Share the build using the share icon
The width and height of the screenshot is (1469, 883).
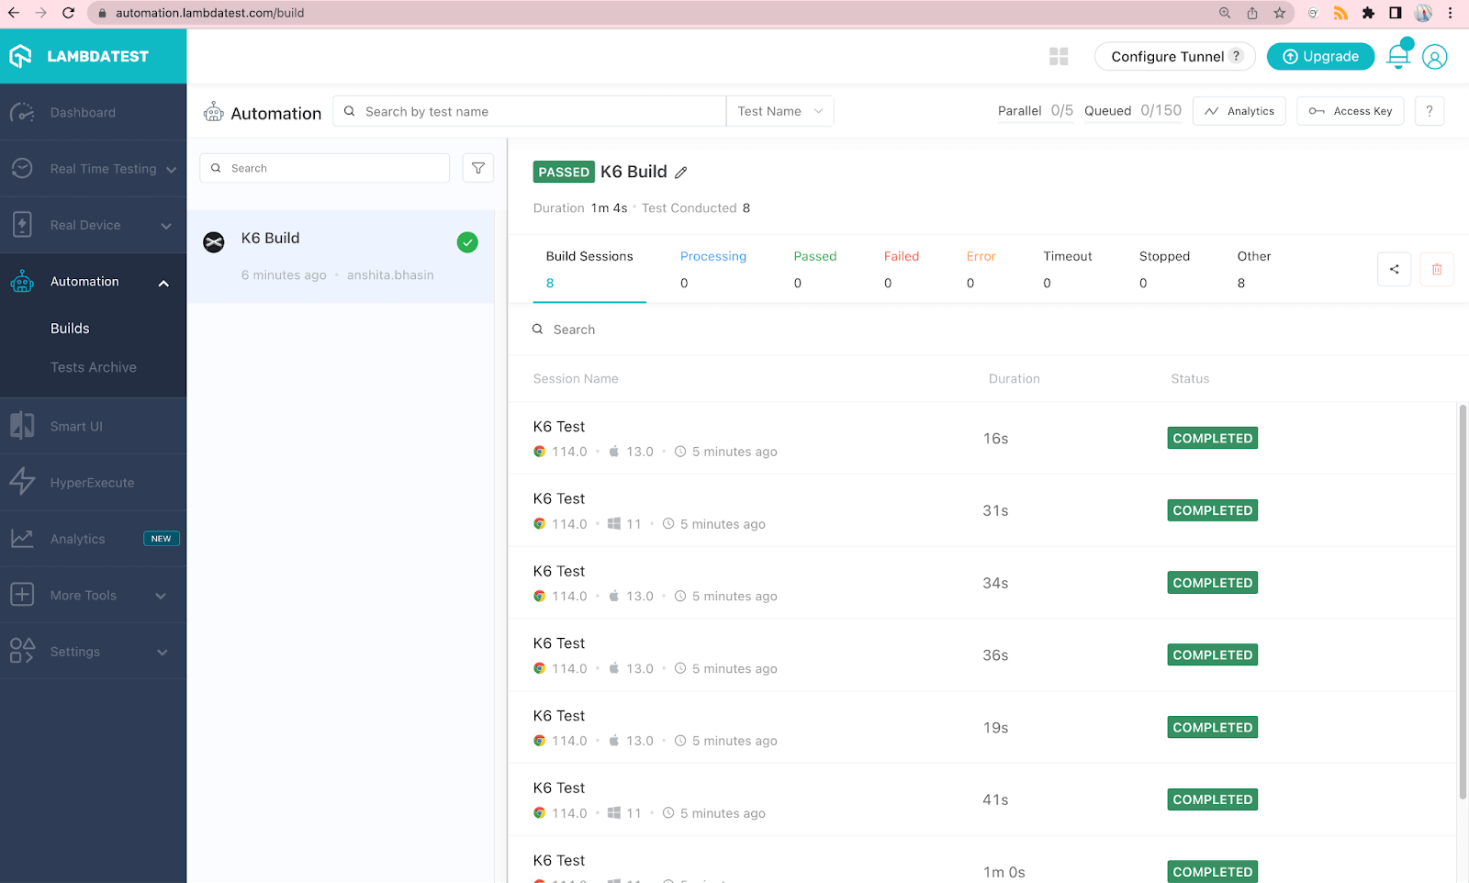pyautogui.click(x=1394, y=269)
